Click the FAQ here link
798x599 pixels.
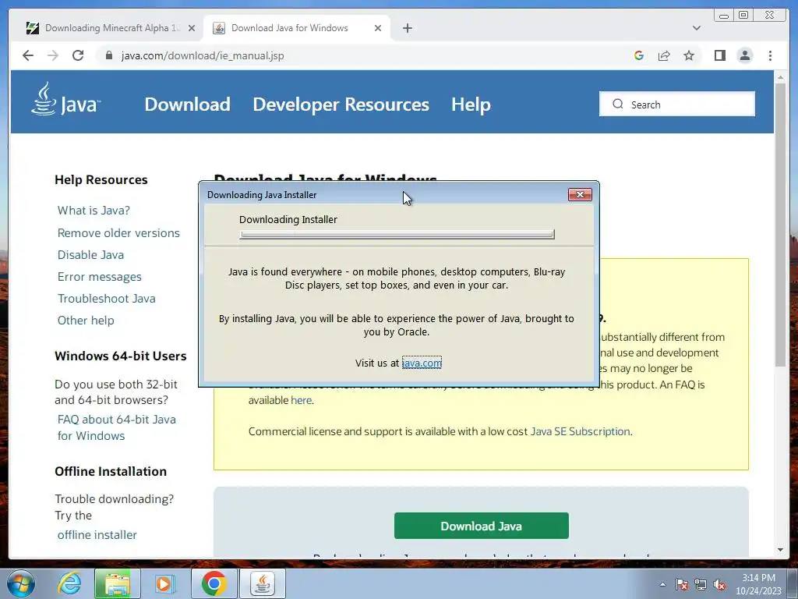coord(302,400)
